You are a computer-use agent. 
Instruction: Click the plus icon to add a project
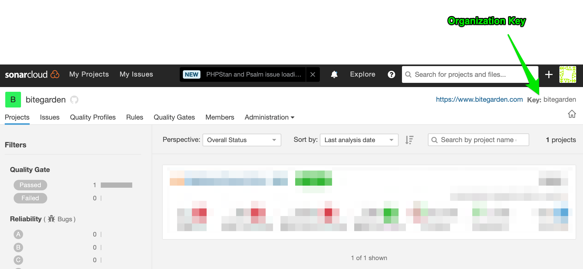click(x=549, y=74)
